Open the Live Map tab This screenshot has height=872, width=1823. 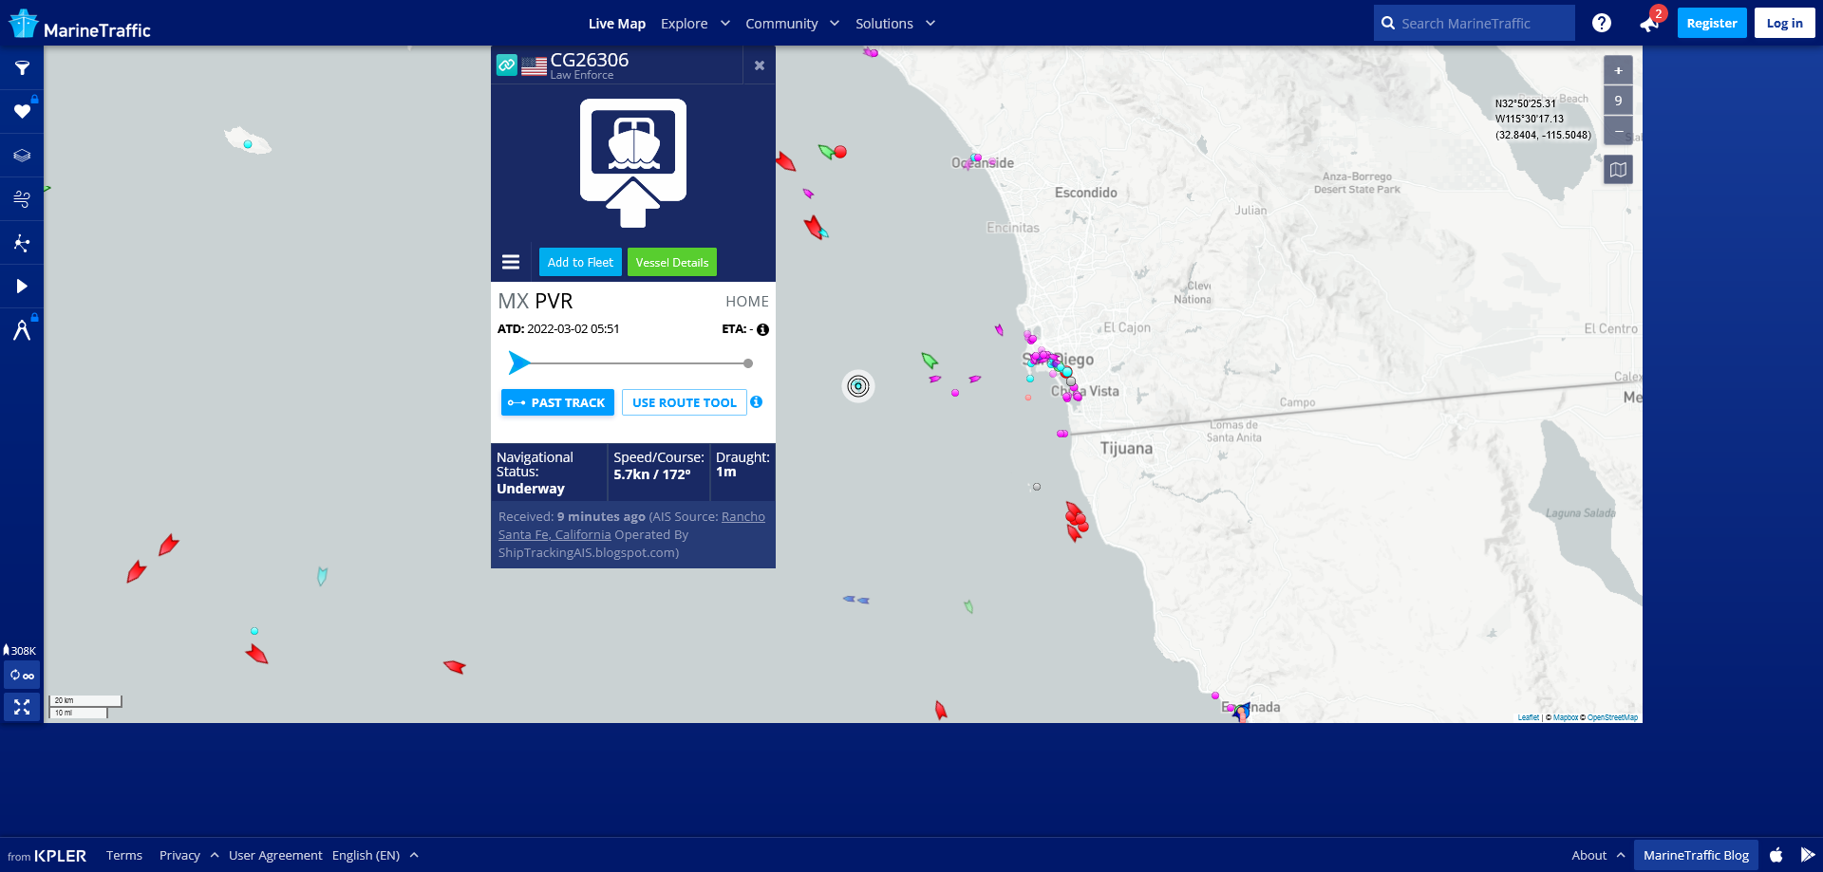[x=617, y=24]
